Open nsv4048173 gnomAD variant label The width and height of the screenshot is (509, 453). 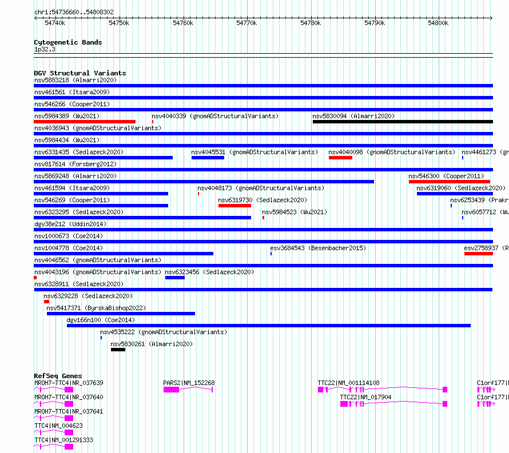click(x=261, y=188)
